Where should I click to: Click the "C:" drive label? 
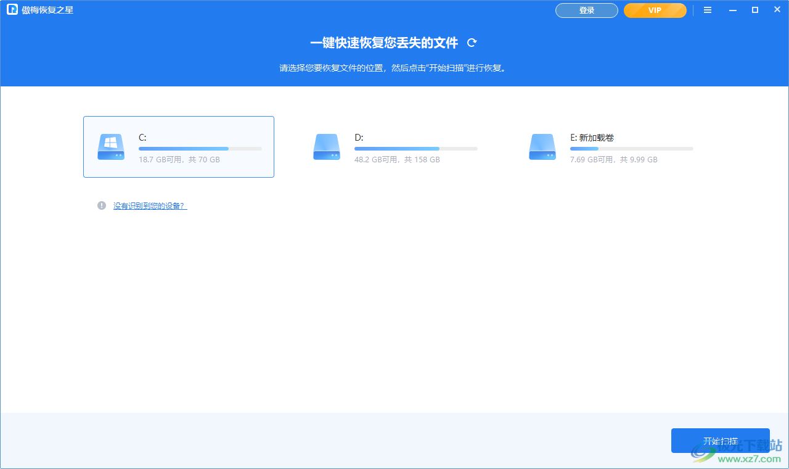[x=143, y=138]
